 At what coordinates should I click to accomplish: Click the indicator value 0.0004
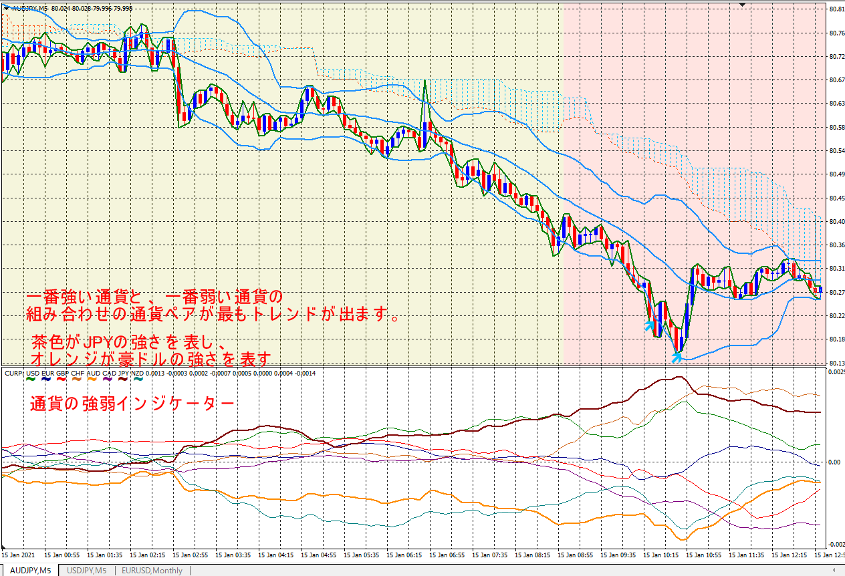[x=283, y=373]
